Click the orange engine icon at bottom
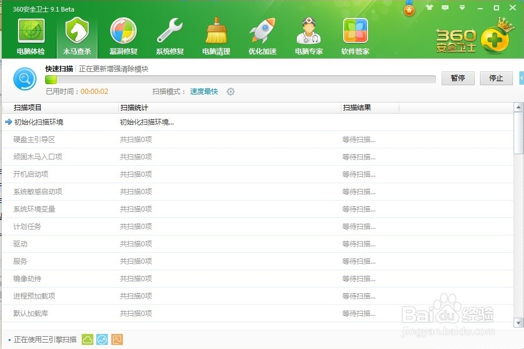 (x=117, y=340)
